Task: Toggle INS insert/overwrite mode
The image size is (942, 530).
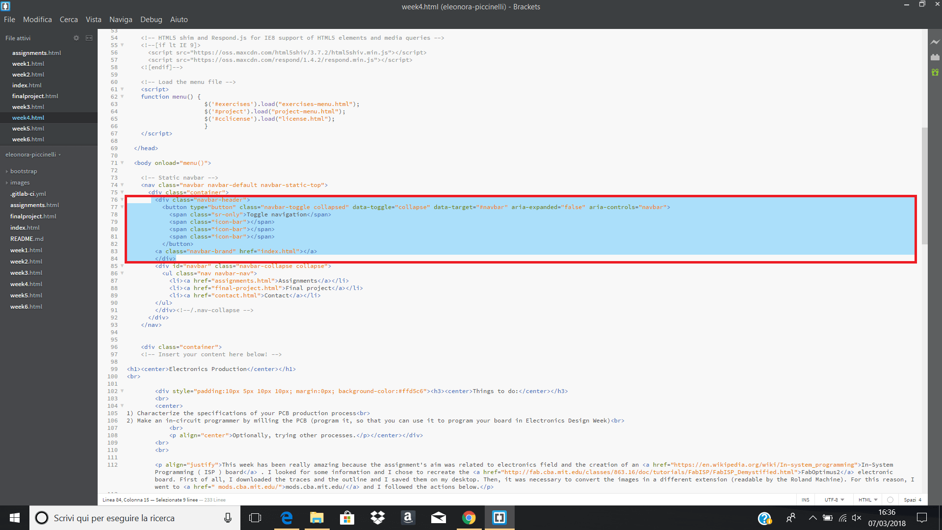Action: point(806,500)
